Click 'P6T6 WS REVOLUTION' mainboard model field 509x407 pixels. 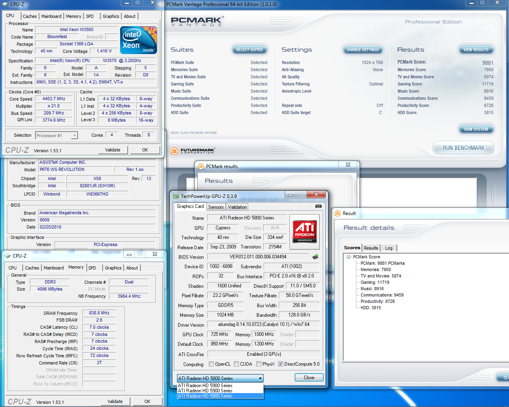pyautogui.click(x=76, y=169)
